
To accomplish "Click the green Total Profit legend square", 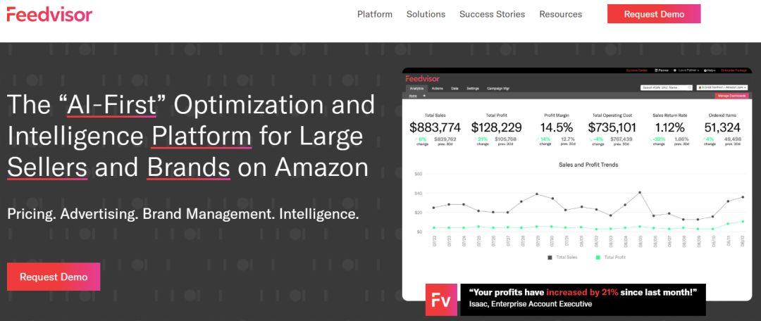I will (x=597, y=258).
